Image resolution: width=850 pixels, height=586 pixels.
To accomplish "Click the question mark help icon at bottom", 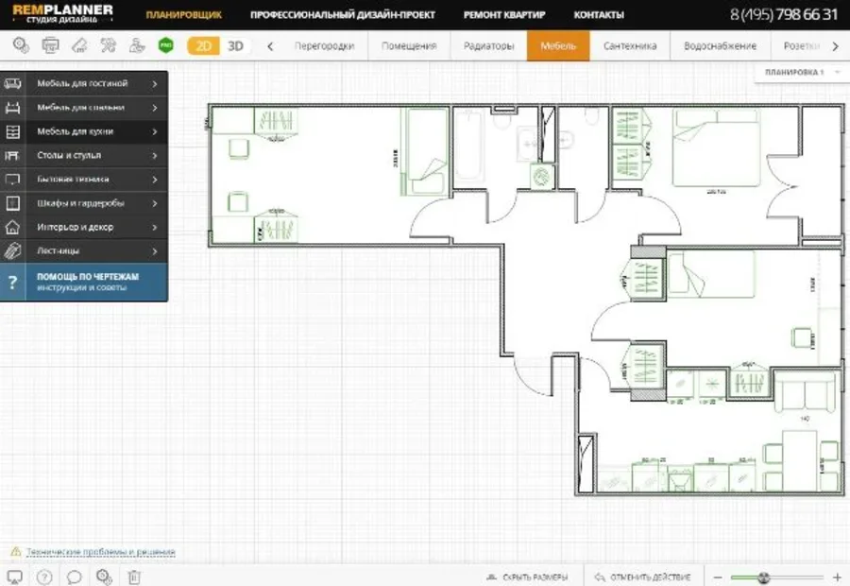I will [43, 577].
